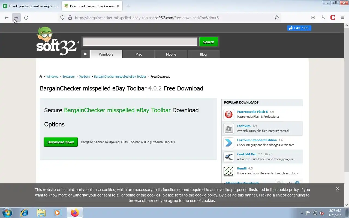
Task: Close the 'Thank you for downloading' tab
Action: pyautogui.click(x=56, y=6)
